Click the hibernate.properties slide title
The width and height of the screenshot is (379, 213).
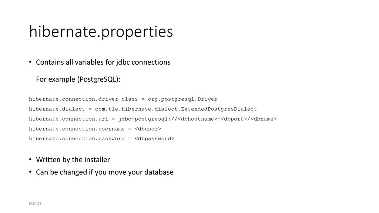click(101, 32)
